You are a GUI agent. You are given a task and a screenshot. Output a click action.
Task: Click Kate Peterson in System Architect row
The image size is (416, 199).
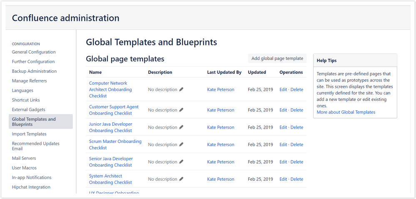pos(221,179)
